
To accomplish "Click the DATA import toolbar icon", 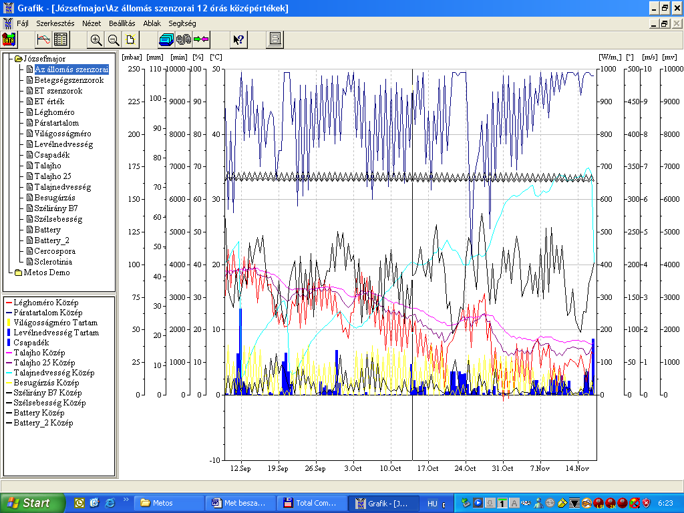I will pos(9,40).
